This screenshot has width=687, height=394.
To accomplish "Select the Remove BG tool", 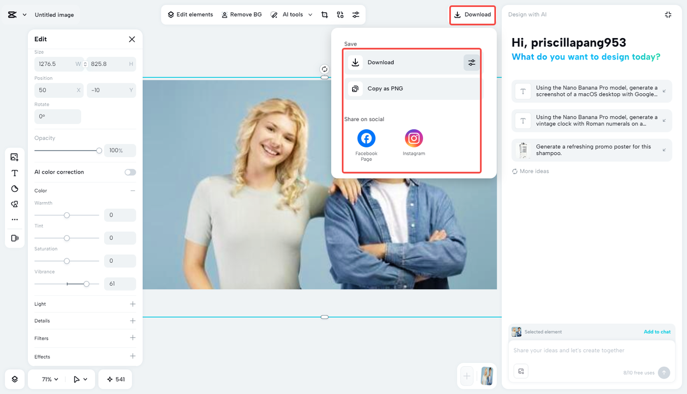I will [x=242, y=14].
